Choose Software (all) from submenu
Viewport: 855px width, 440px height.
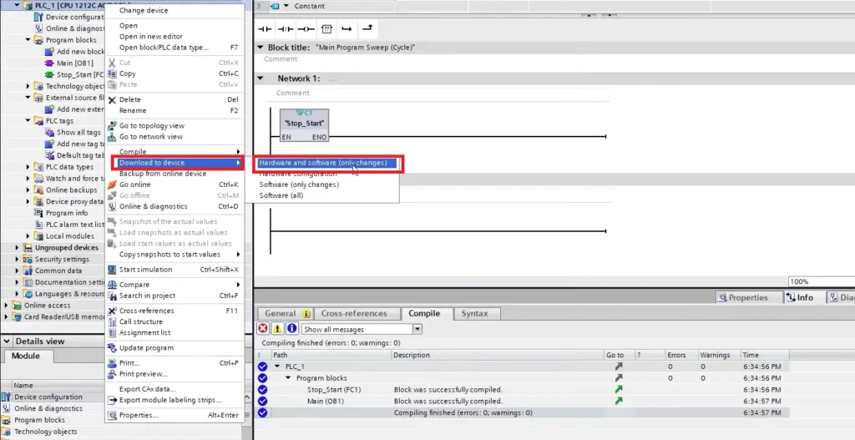(x=281, y=195)
